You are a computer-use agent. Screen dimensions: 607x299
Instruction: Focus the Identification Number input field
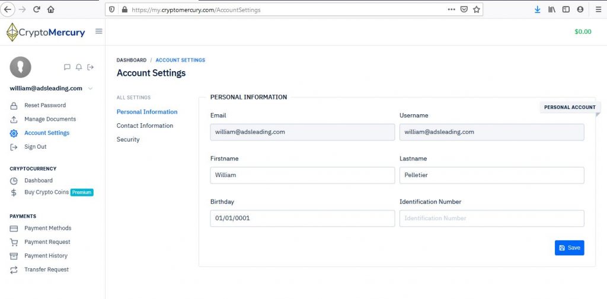pos(491,218)
